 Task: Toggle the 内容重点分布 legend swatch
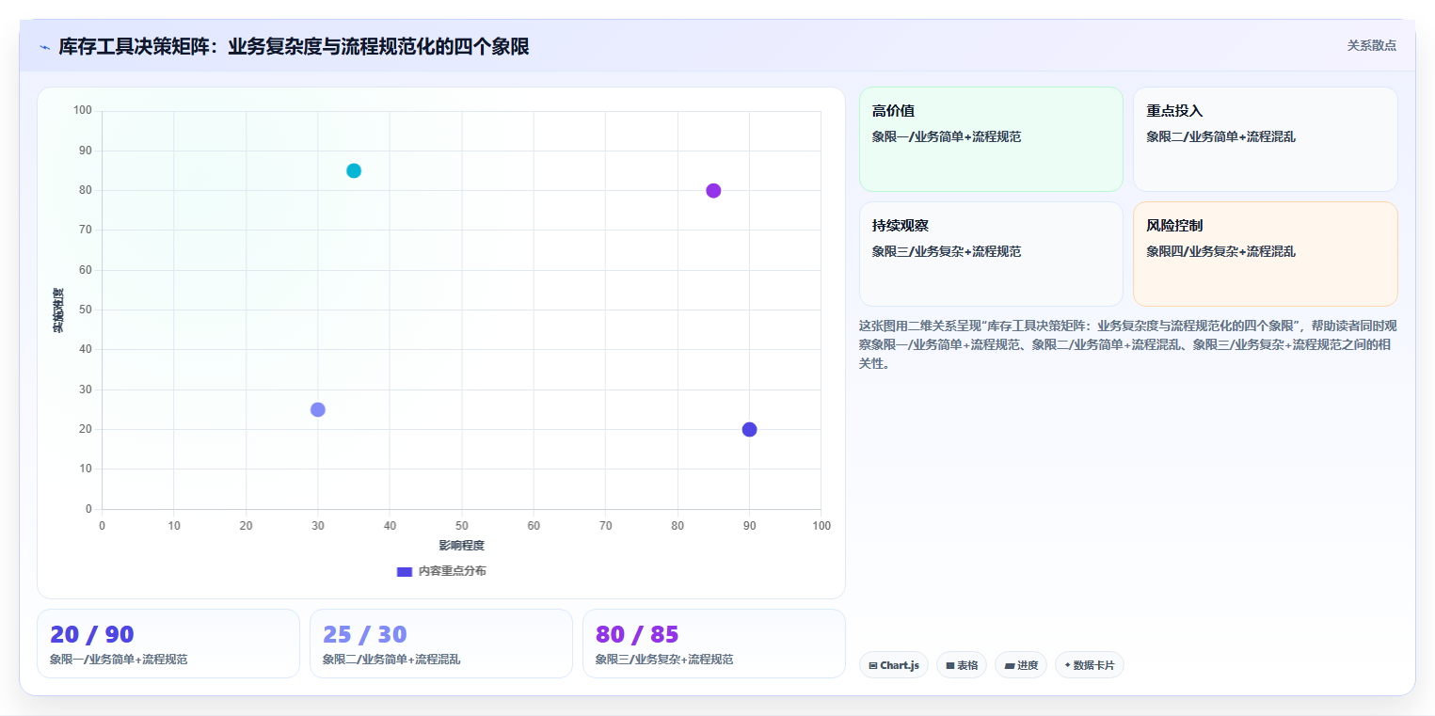(x=405, y=571)
